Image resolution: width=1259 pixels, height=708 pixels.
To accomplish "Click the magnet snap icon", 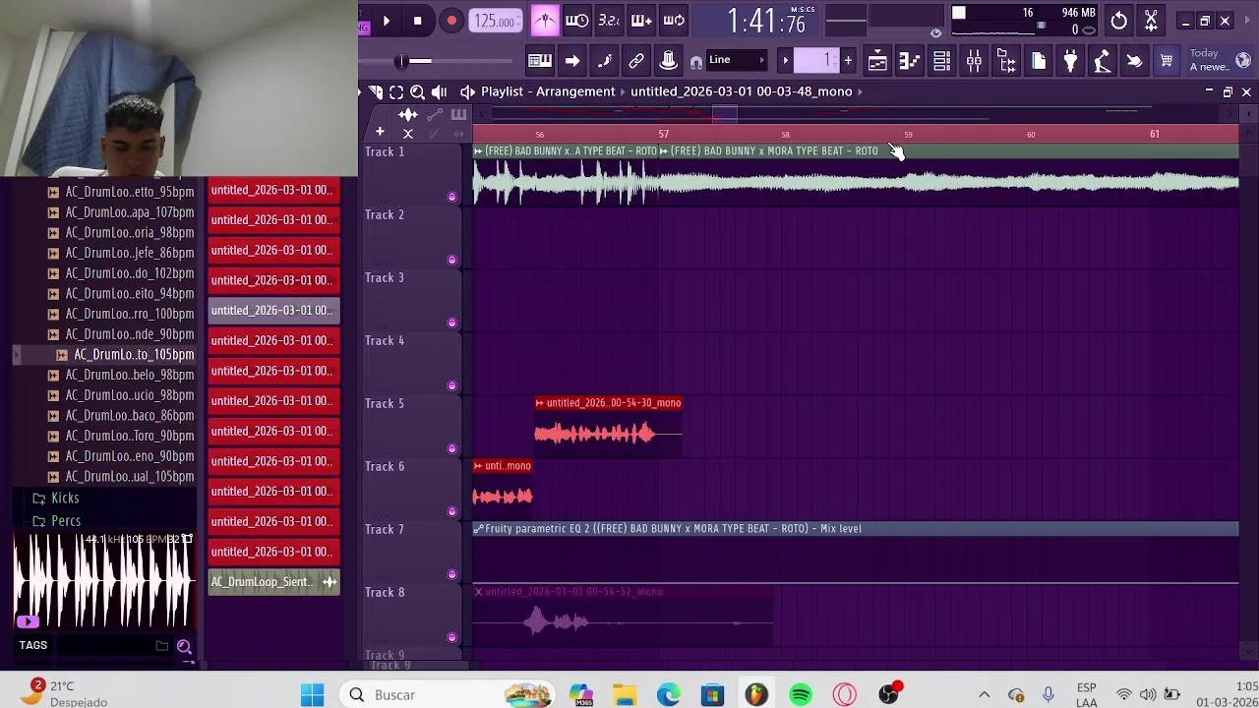I will coord(696,61).
